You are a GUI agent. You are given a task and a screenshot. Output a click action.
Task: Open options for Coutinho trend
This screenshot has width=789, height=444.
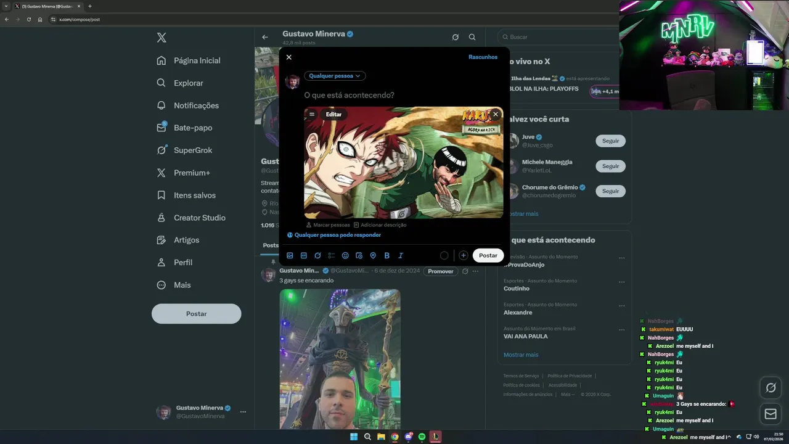pos(621,282)
